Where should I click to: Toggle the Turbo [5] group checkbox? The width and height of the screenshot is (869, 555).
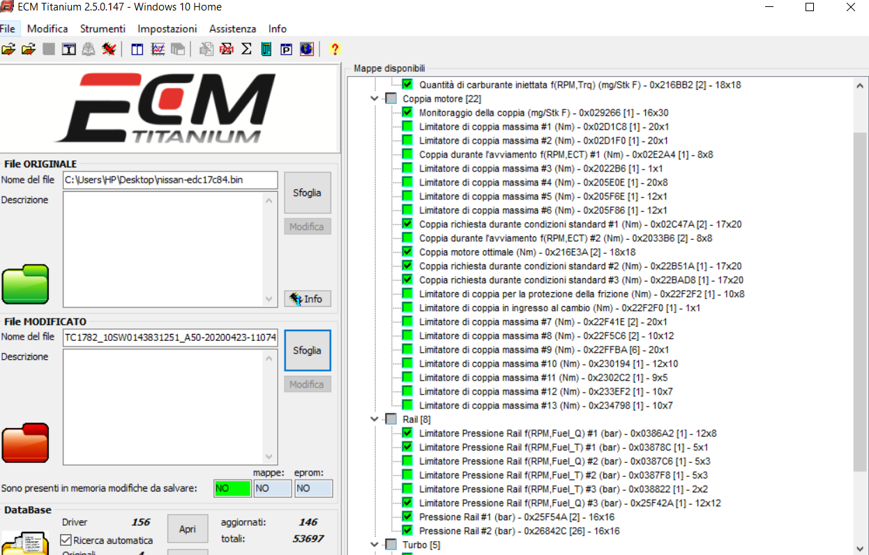click(x=391, y=545)
